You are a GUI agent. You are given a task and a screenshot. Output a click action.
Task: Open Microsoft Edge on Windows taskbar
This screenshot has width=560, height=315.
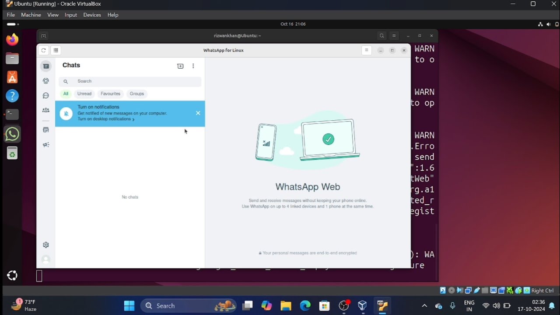(x=305, y=305)
